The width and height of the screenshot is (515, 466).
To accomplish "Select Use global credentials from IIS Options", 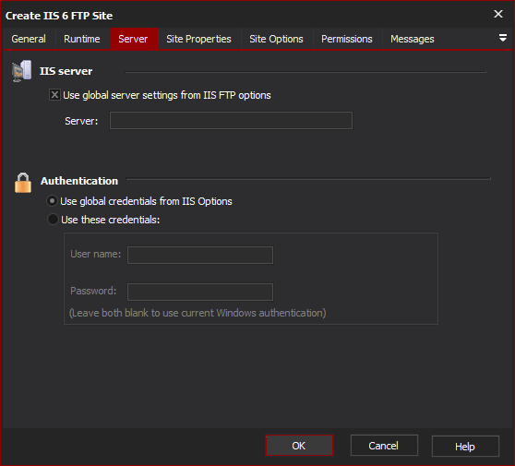I will [x=53, y=200].
